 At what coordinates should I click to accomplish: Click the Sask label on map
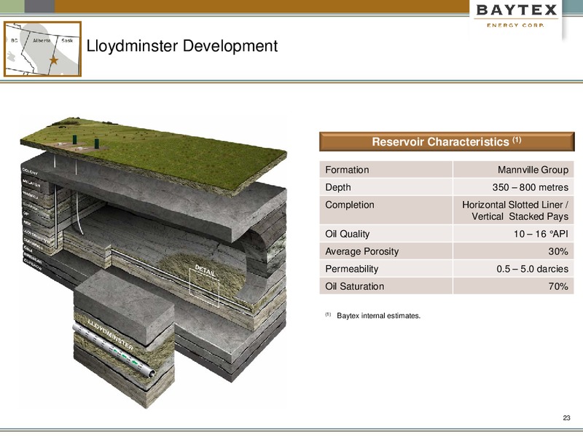[67, 41]
